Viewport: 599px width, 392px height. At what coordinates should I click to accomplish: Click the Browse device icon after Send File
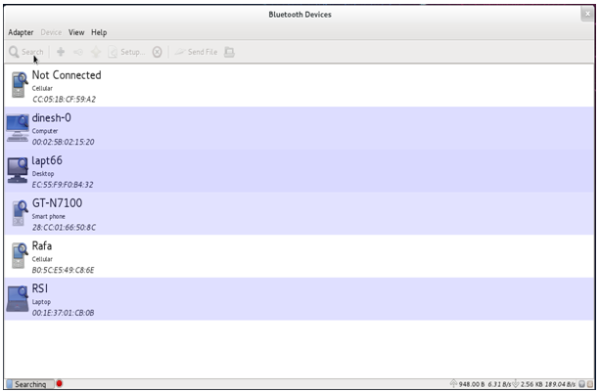point(229,51)
